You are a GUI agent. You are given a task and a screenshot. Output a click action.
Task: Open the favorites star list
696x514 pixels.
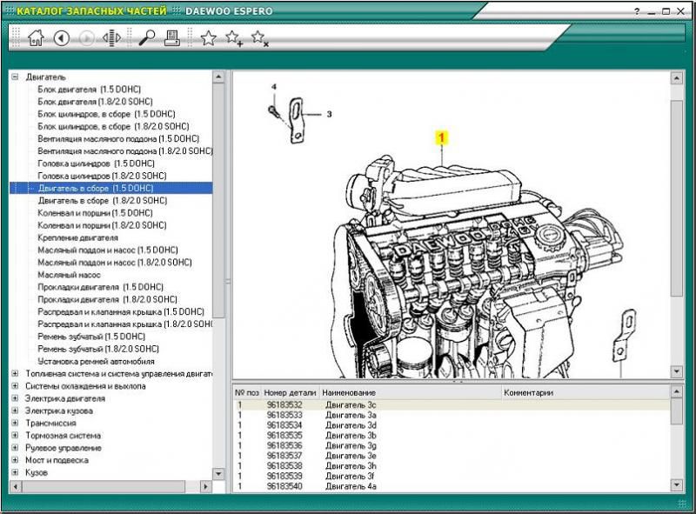tap(208, 37)
